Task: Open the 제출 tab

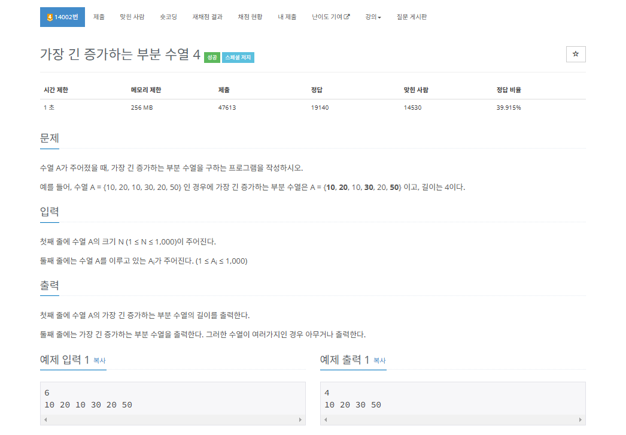Action: [x=99, y=17]
